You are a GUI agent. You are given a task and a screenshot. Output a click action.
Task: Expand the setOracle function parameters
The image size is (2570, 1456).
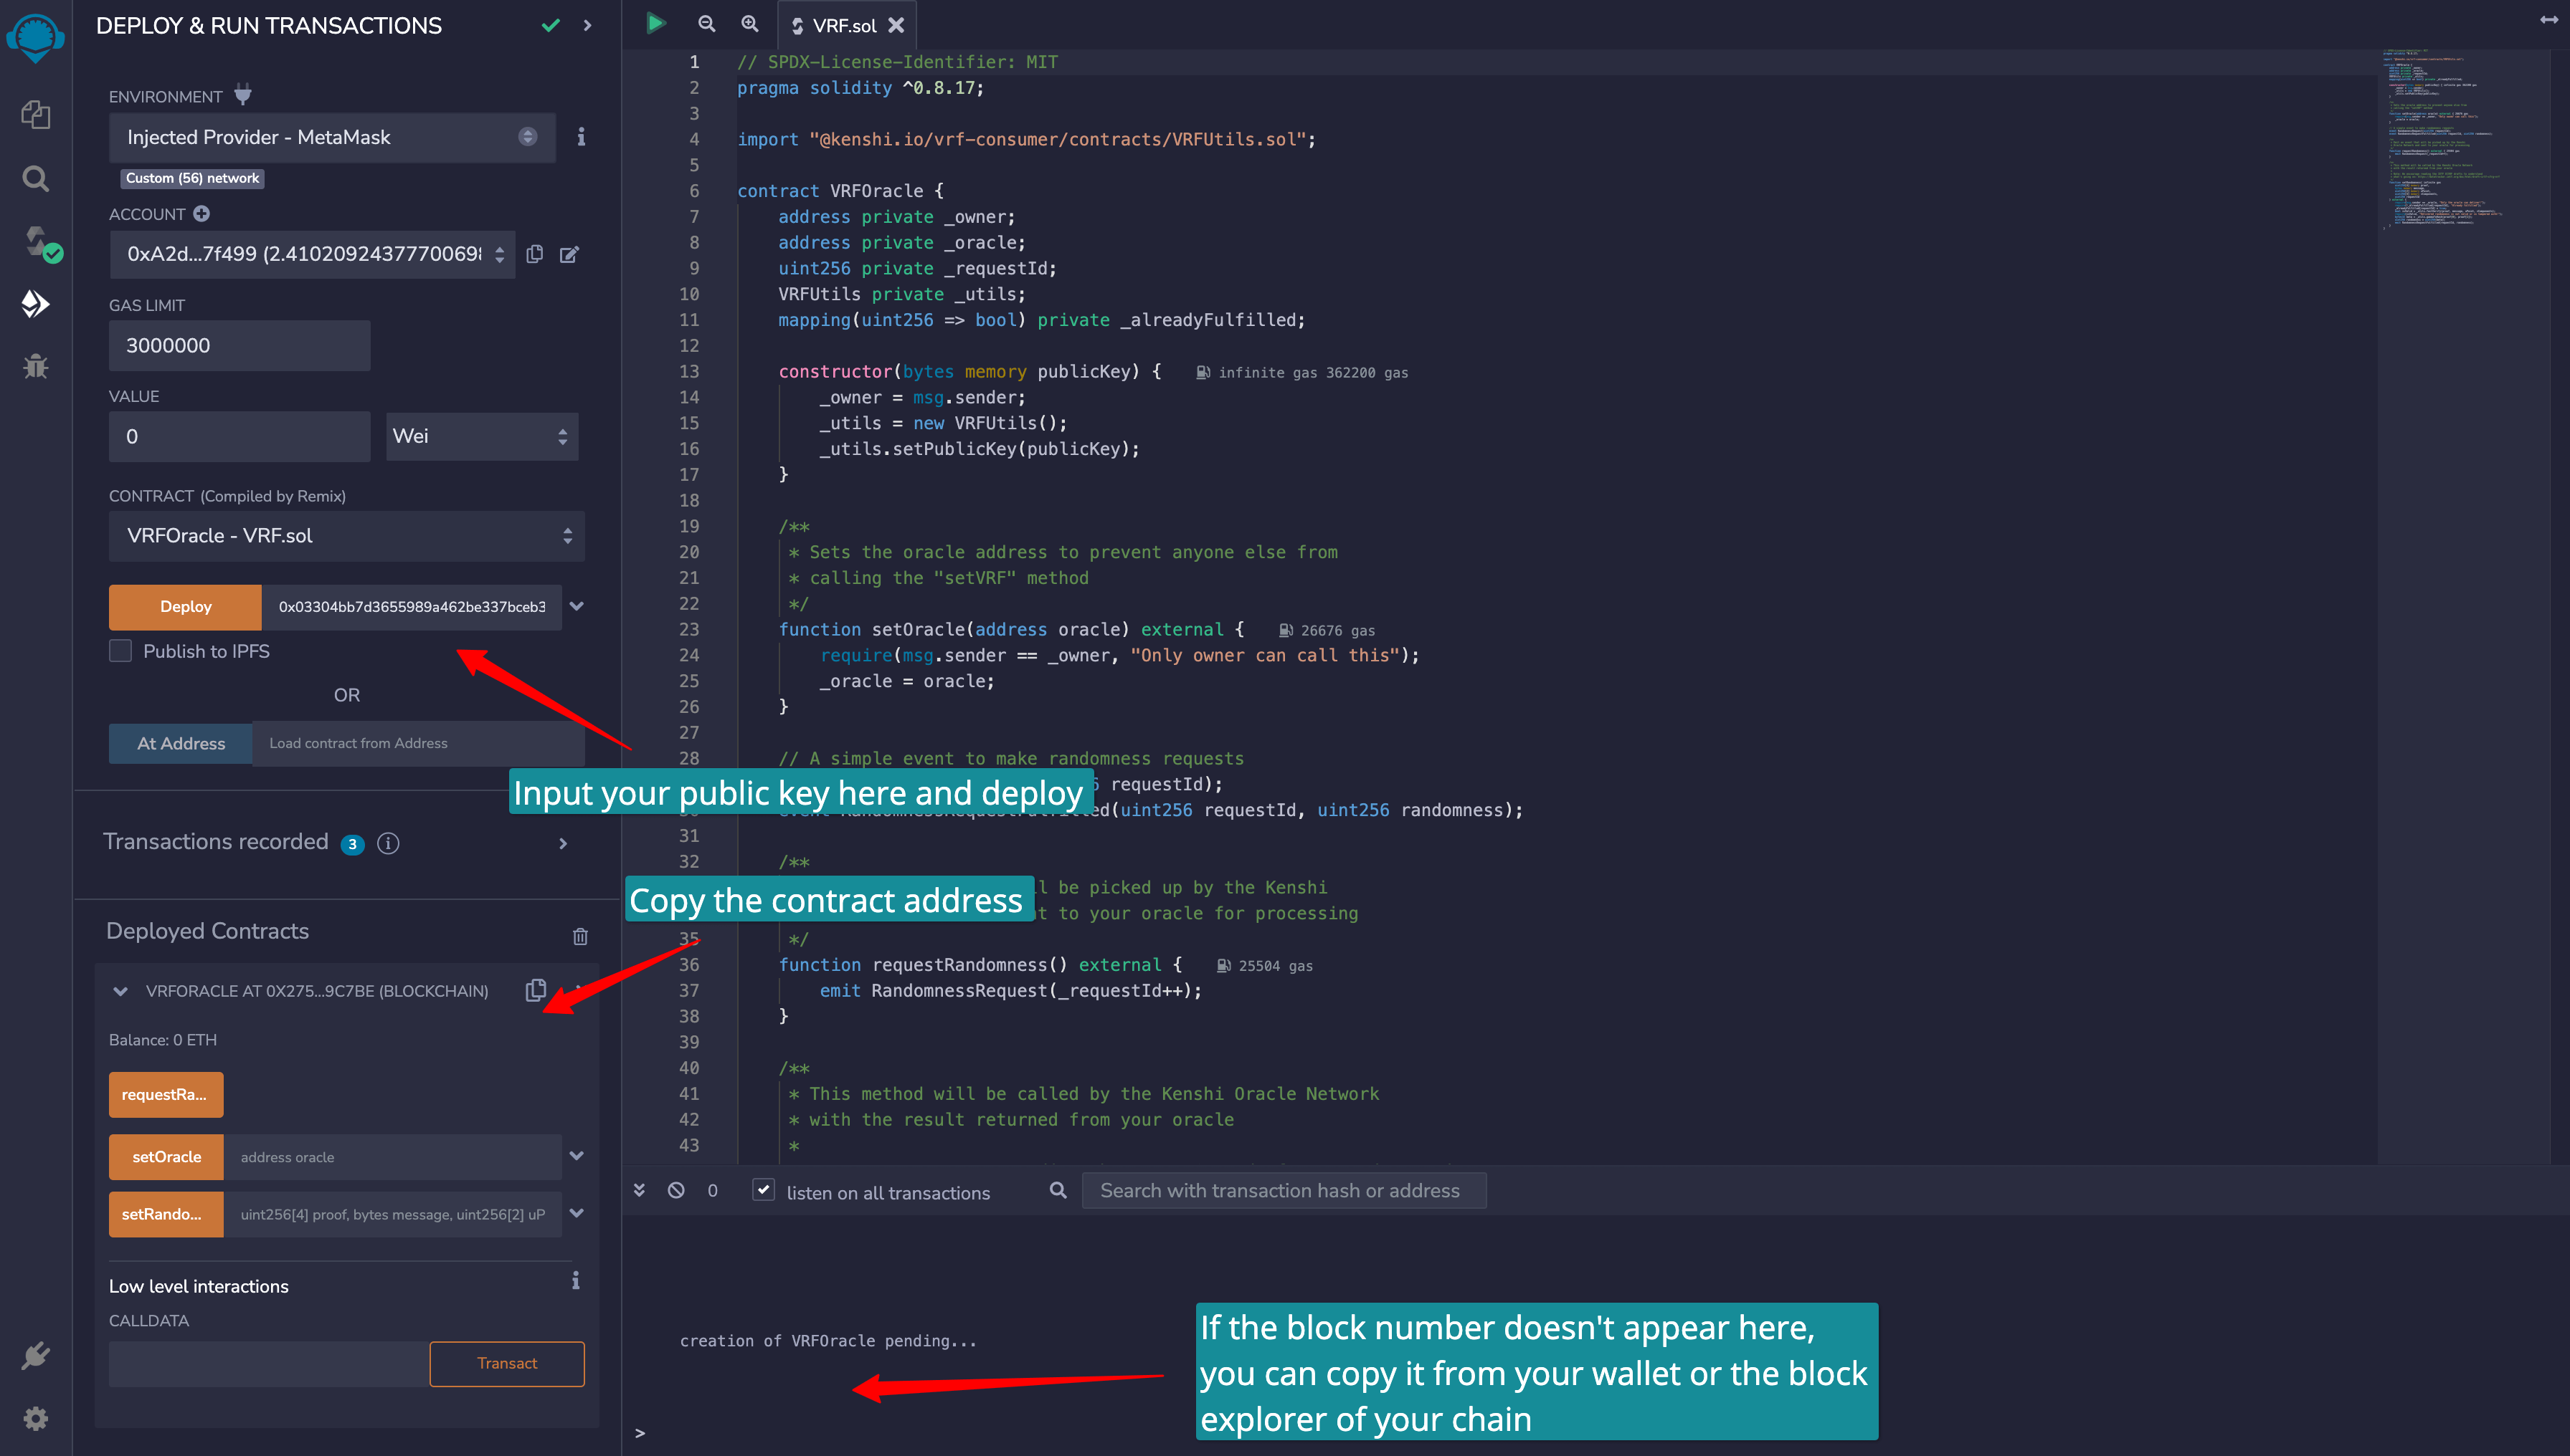tap(577, 1156)
